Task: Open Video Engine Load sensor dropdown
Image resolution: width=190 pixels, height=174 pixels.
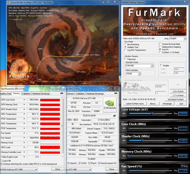Action: click(x=24, y=157)
